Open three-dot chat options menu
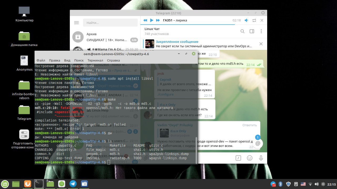The image size is (337, 189). tap(261, 31)
